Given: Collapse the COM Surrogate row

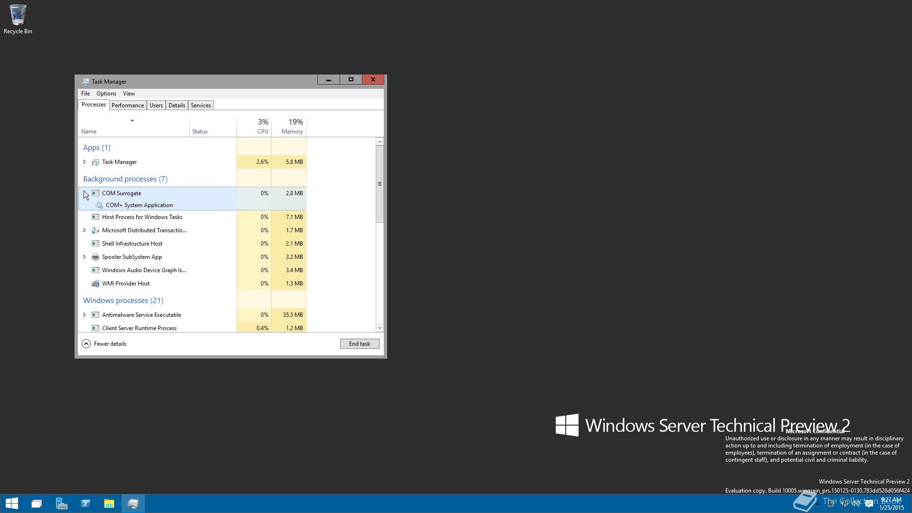Looking at the screenshot, I should coord(85,193).
